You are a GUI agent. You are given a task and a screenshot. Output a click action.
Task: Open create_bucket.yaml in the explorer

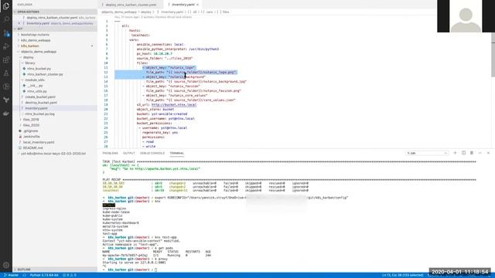(40, 97)
